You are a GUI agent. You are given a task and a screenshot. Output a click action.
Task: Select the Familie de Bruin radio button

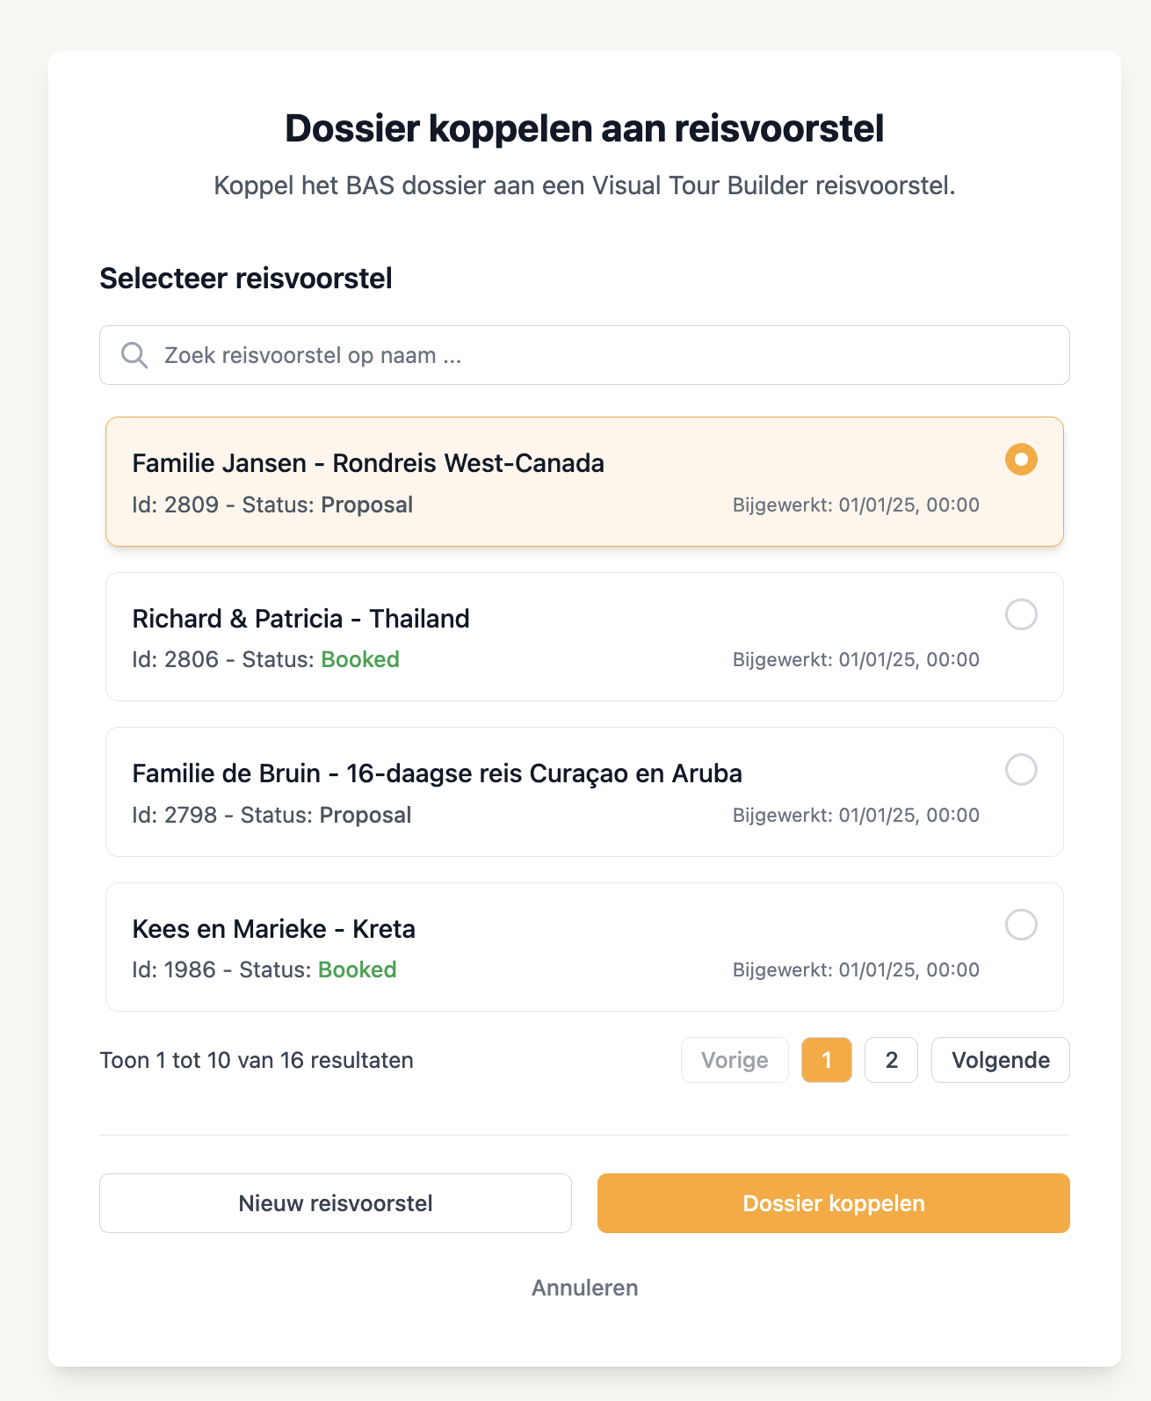(1021, 770)
